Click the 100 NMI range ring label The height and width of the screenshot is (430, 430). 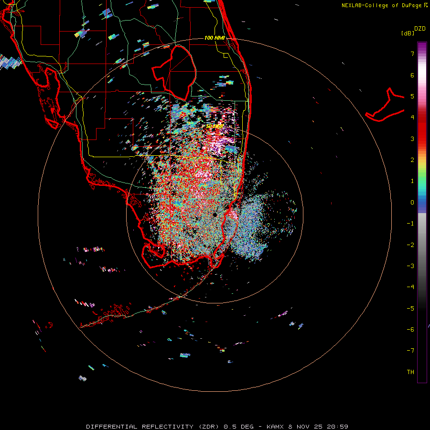(x=215, y=38)
